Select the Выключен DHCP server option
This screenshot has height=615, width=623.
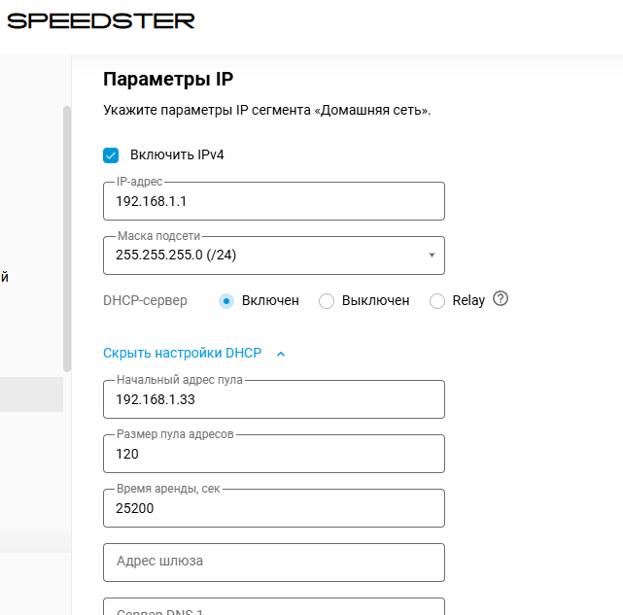[x=327, y=301]
